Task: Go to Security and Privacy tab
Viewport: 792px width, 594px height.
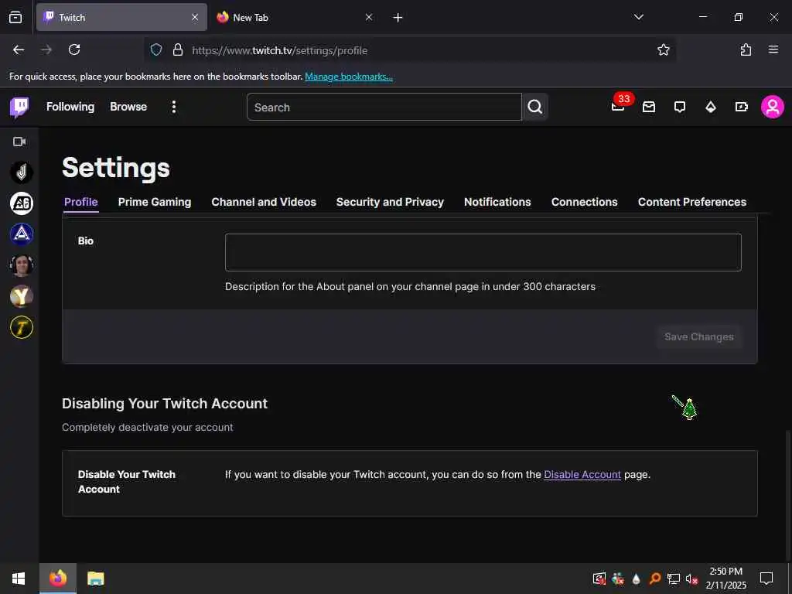Action: point(390,202)
